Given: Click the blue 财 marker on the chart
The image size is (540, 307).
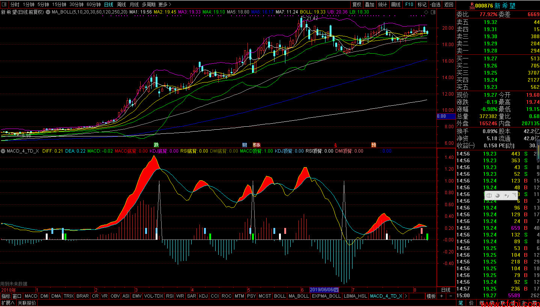Looking at the screenshot, I should pyautogui.click(x=244, y=145).
